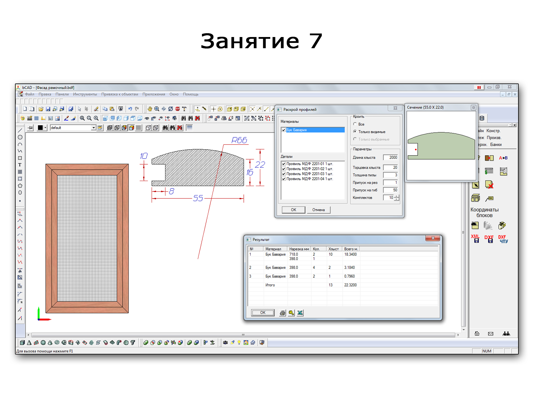Open the Файл menu
This screenshot has height=400, width=534.
point(29,94)
